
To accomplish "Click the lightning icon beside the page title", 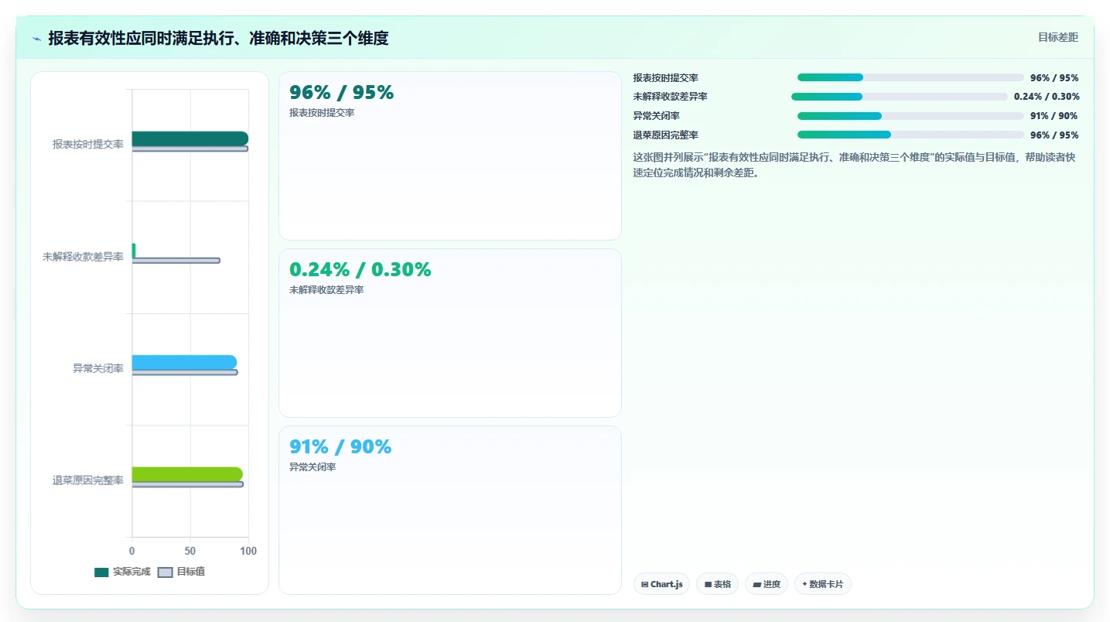I will pos(37,39).
